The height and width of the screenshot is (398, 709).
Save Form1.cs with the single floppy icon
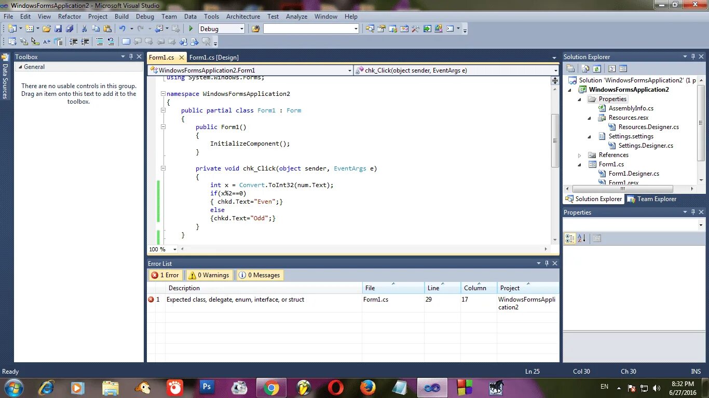point(58,29)
